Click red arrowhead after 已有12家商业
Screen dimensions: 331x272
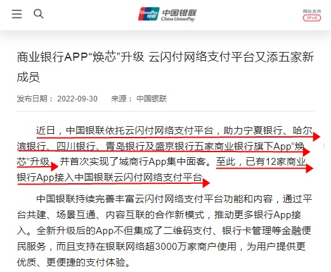(x=309, y=169)
